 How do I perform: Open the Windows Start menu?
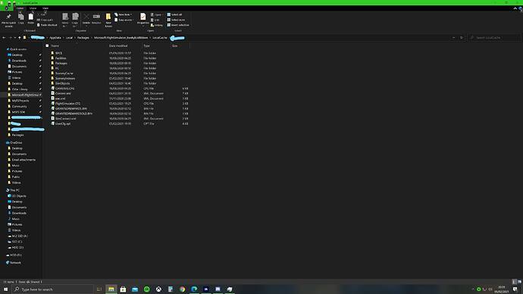click(x=5, y=289)
